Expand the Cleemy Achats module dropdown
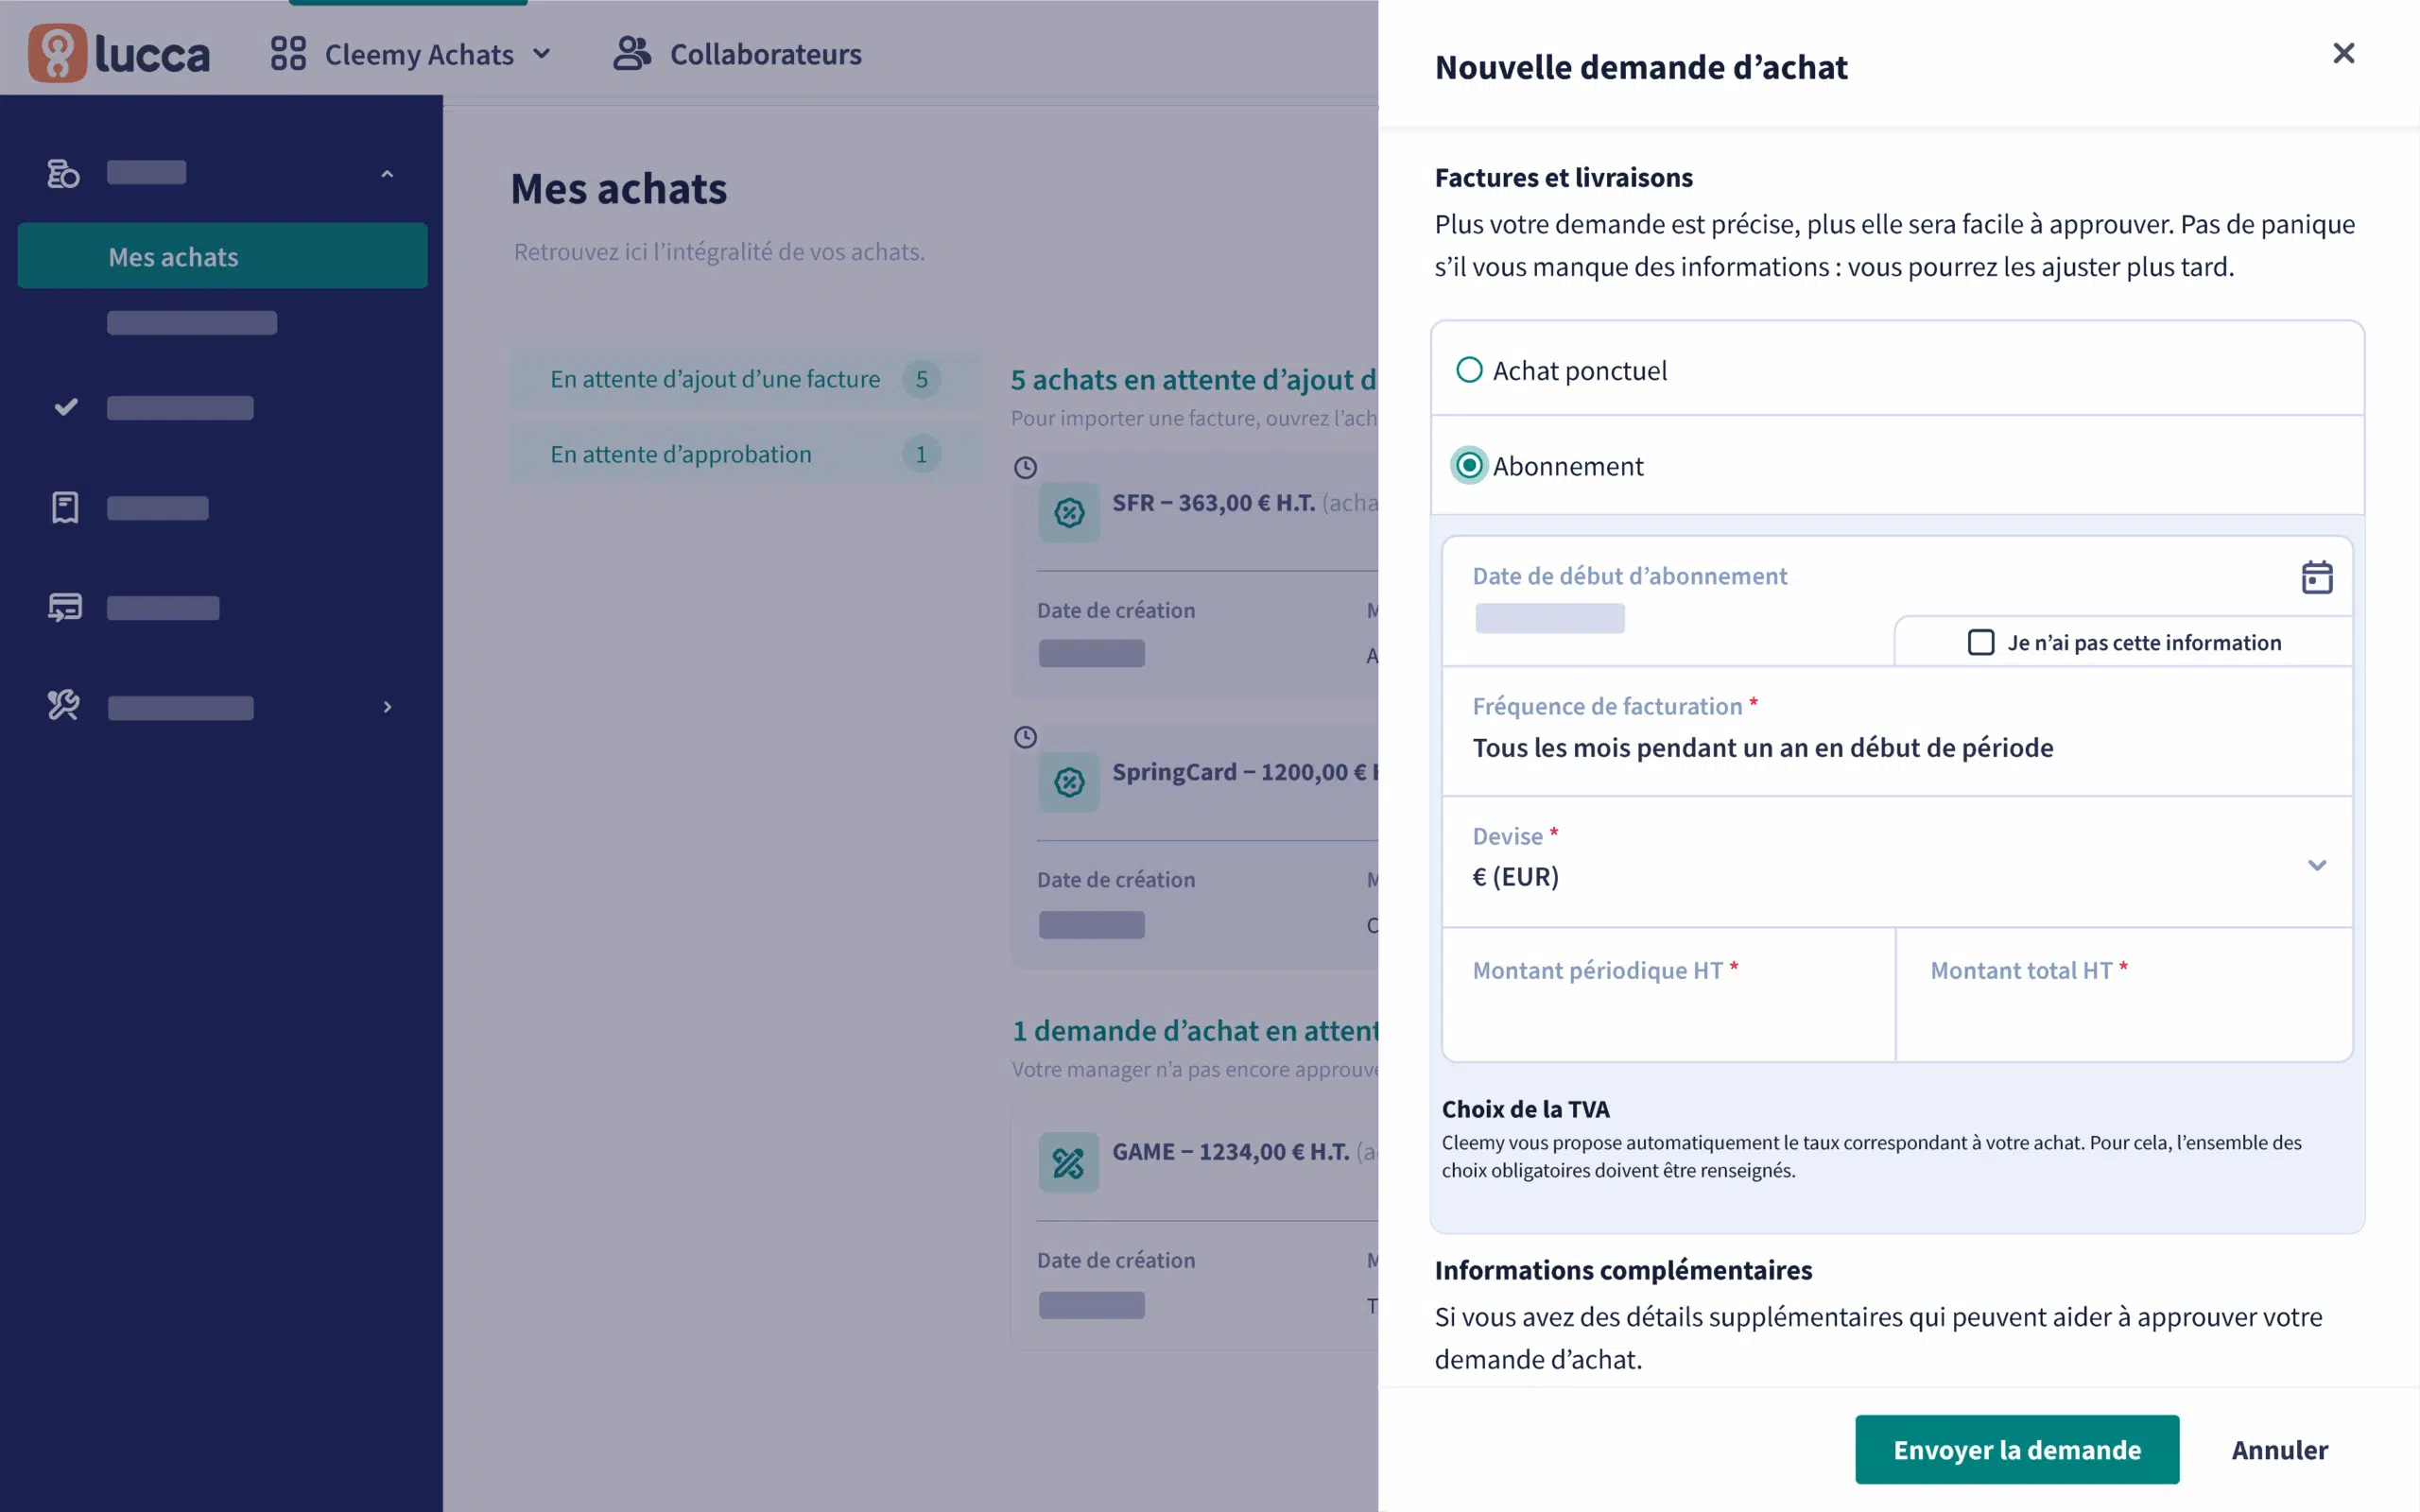 pos(542,54)
